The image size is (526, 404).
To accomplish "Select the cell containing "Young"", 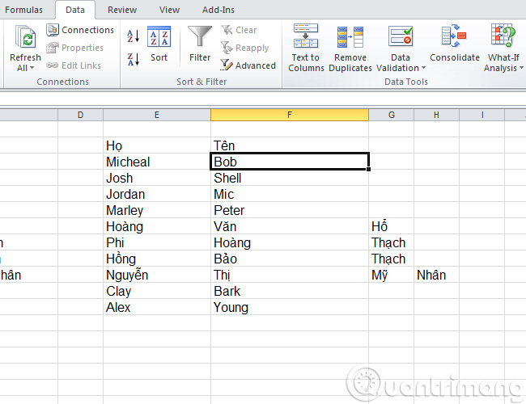I will pyautogui.click(x=290, y=307).
